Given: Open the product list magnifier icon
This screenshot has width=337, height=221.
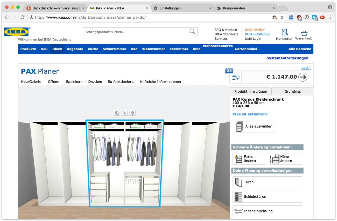Looking at the screenshot, I should point(236,77).
